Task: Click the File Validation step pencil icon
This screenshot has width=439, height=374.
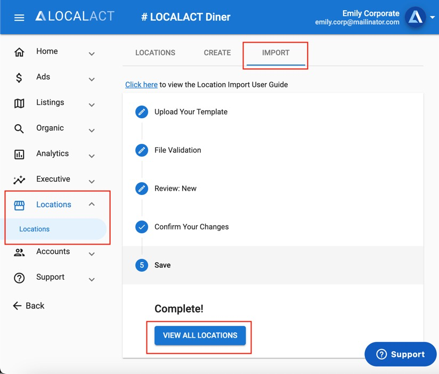Action: tap(142, 150)
